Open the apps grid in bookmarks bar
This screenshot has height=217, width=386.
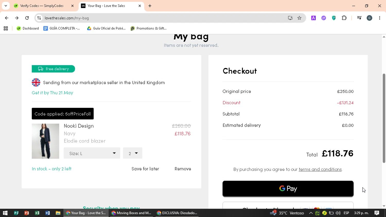(x=6, y=28)
